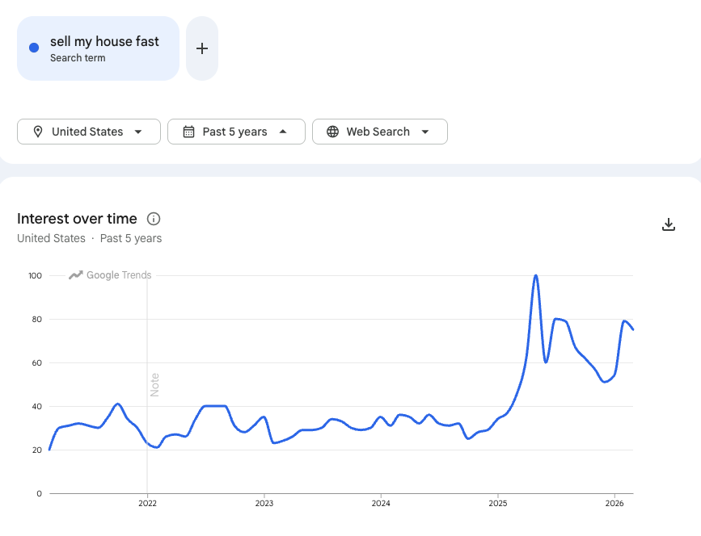
Task: Click the 'Interest over time' heading
Action: pos(77,219)
